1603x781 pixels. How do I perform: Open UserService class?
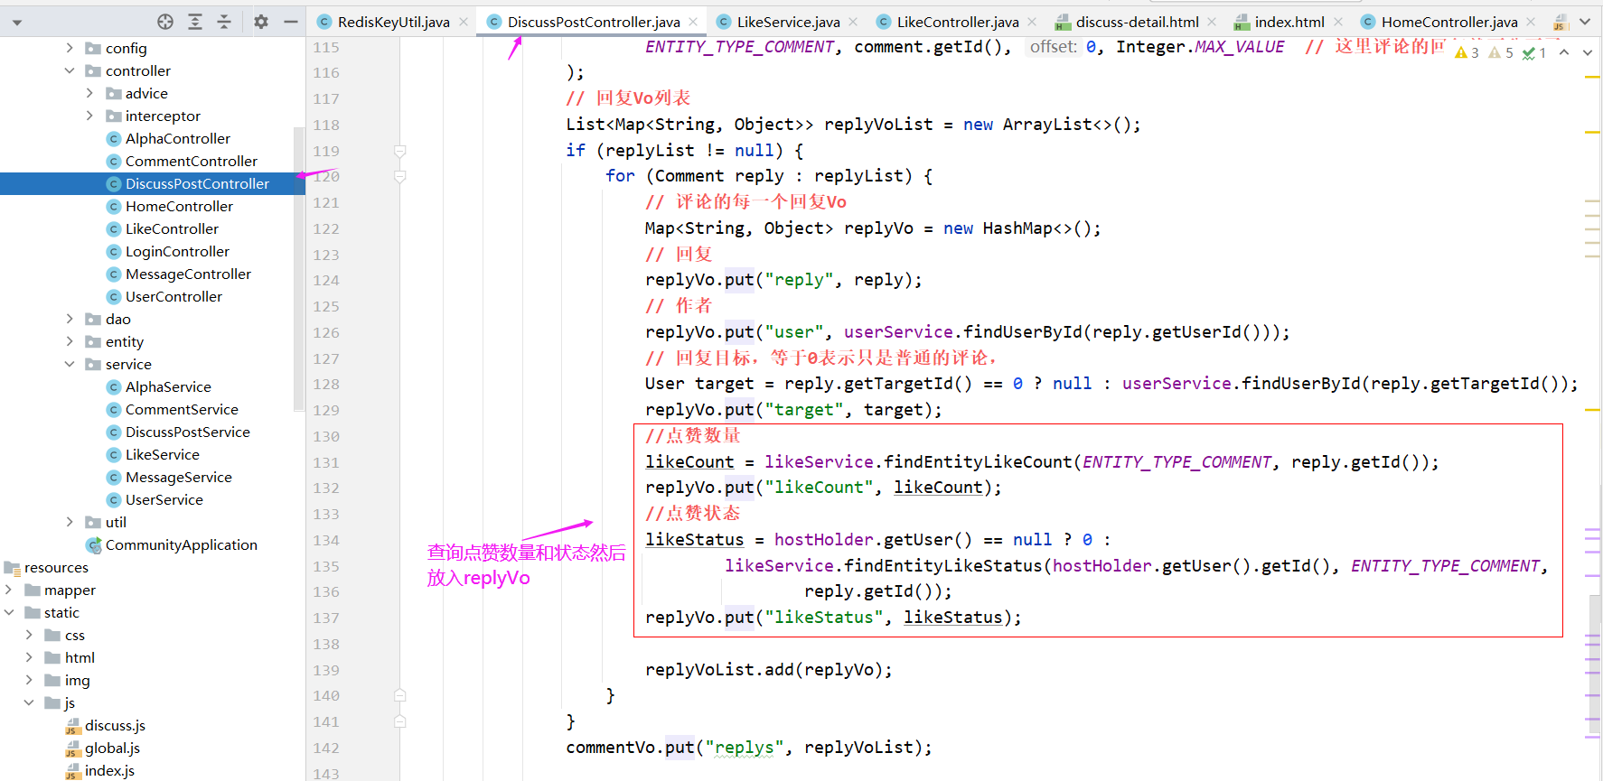coord(164,499)
